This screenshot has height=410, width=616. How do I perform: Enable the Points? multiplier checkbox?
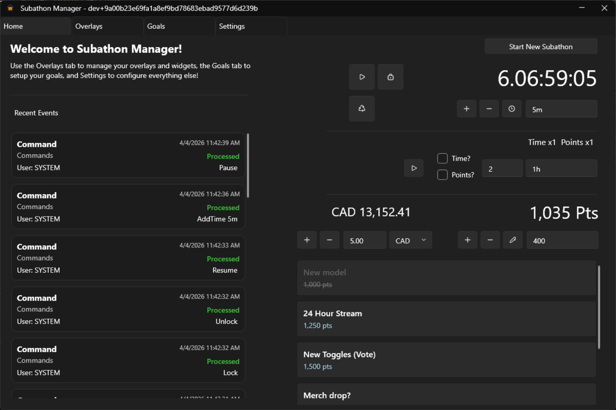tap(442, 175)
